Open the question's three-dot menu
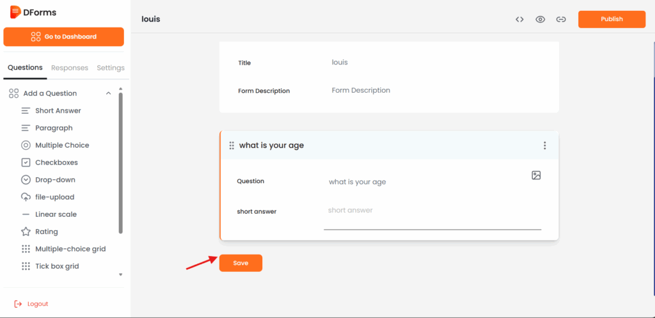 tap(544, 145)
